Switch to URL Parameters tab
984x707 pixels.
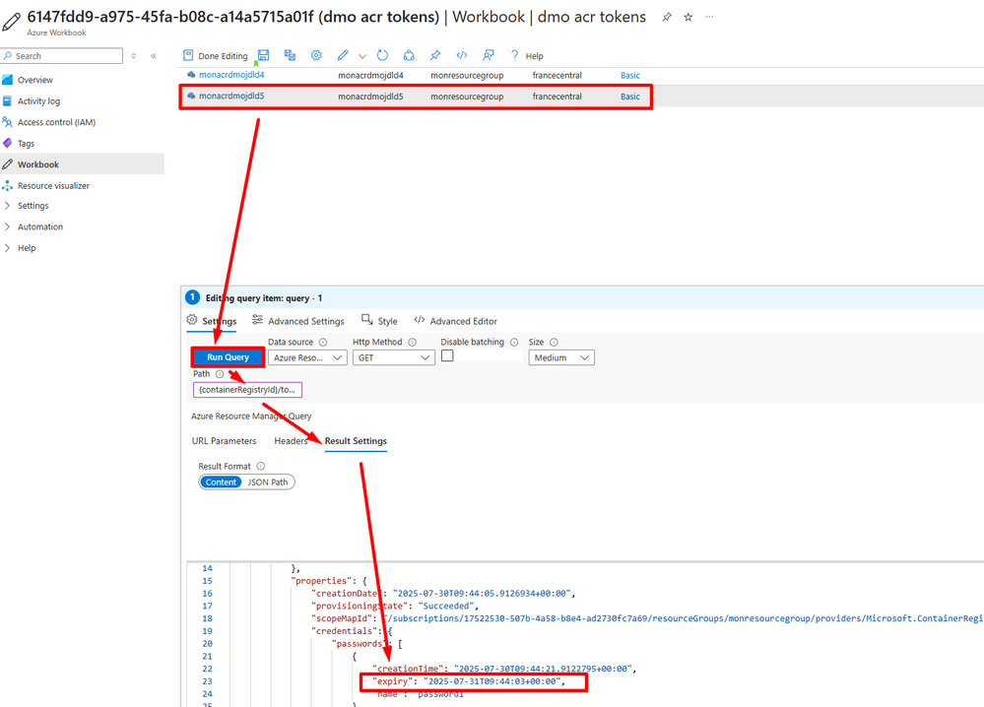click(x=224, y=441)
